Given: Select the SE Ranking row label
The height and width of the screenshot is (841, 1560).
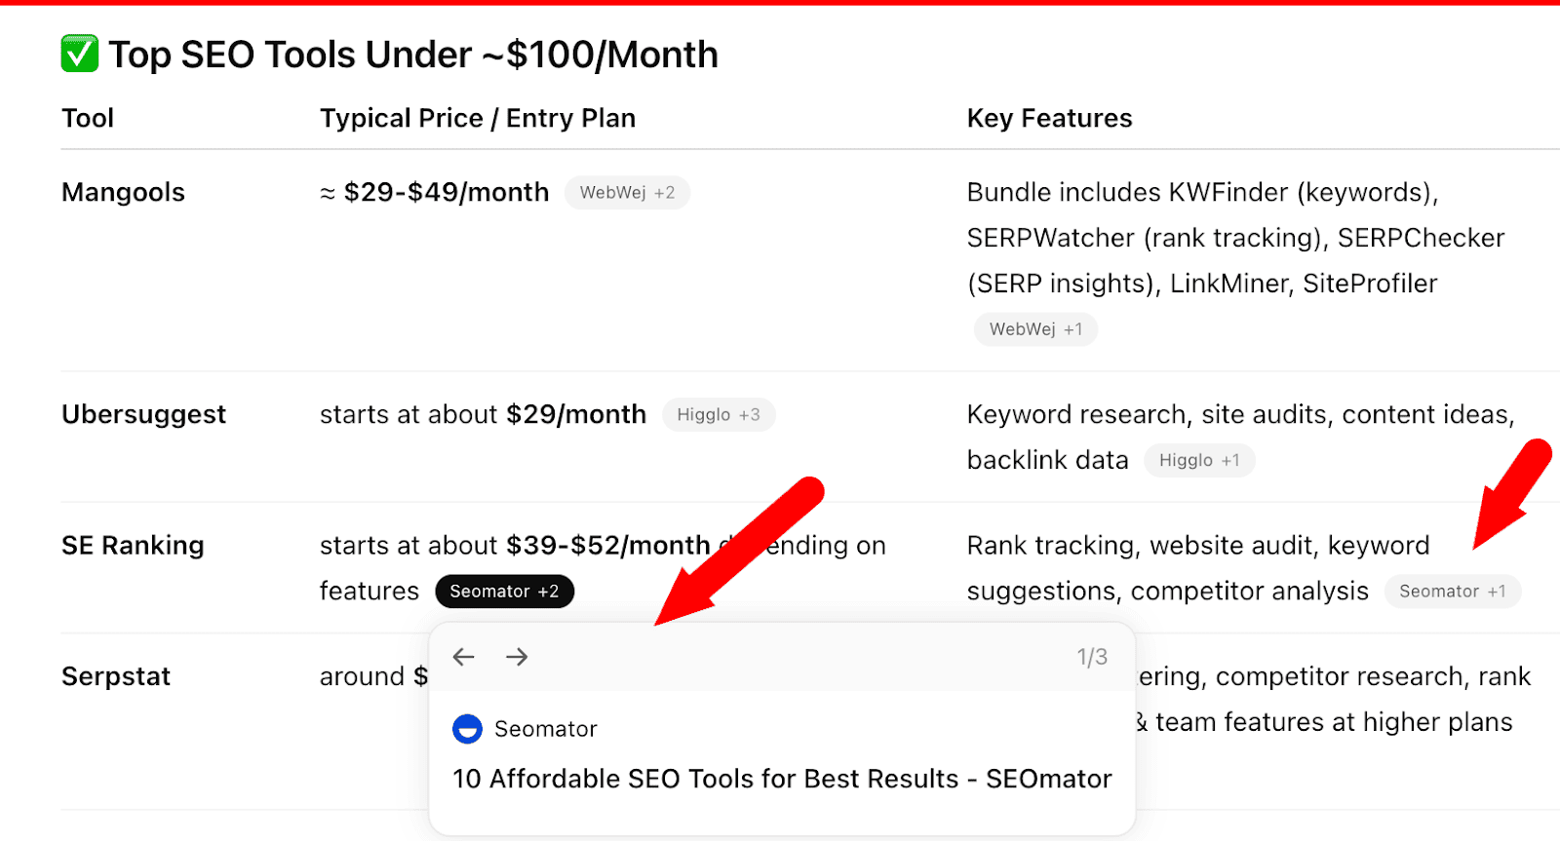Looking at the screenshot, I should 133,545.
